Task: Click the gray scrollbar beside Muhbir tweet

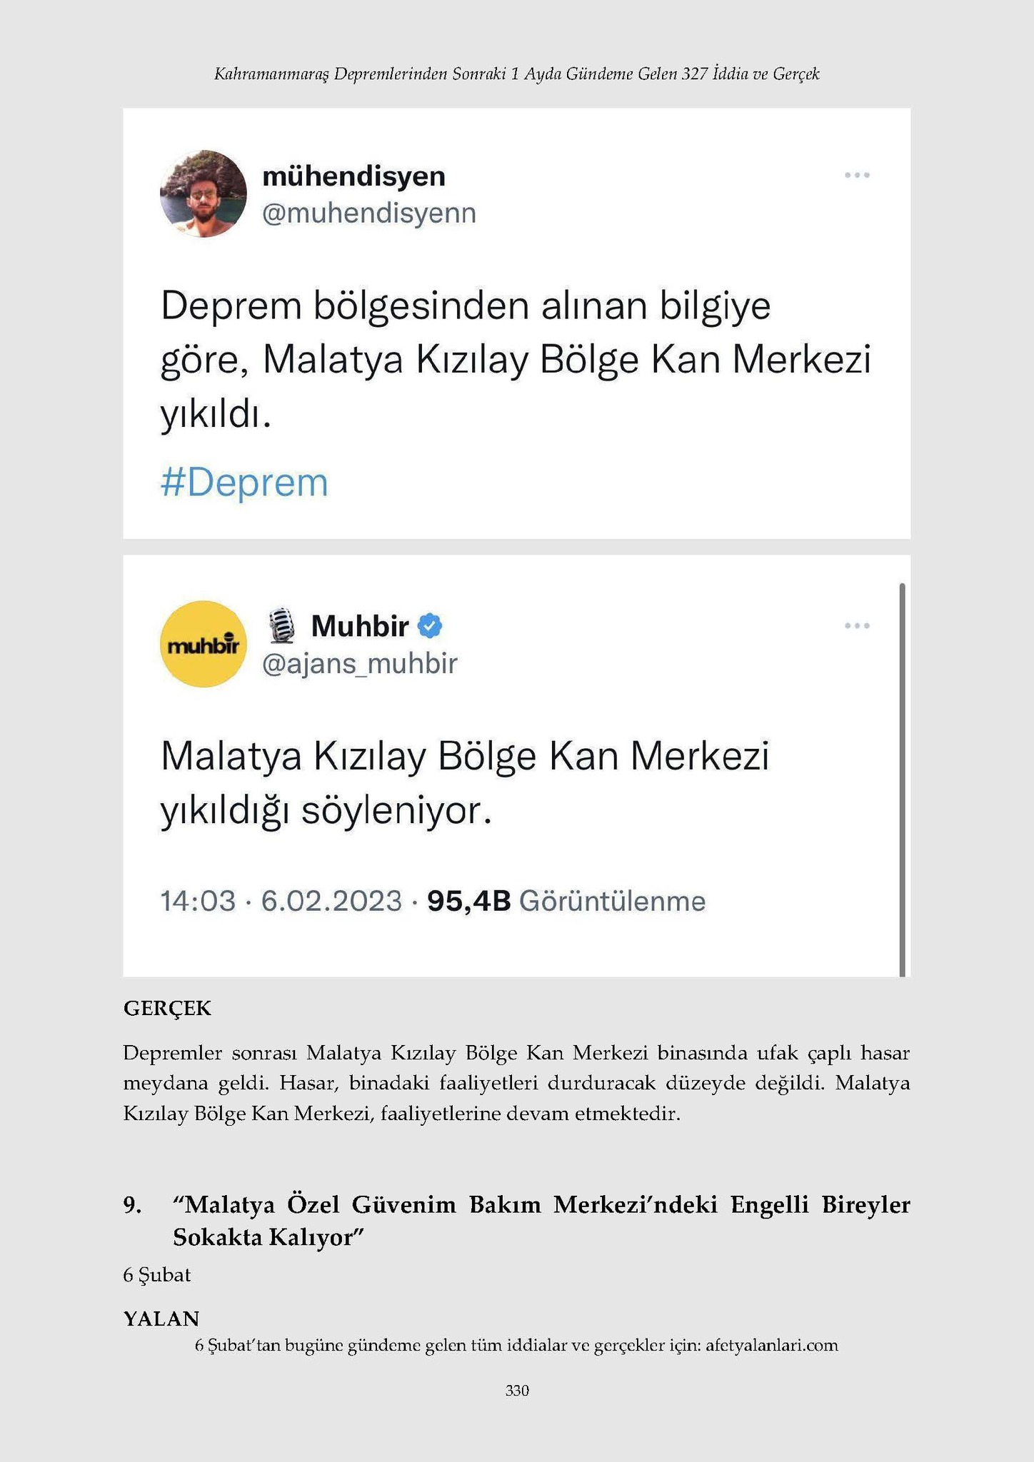Action: pos(902,780)
